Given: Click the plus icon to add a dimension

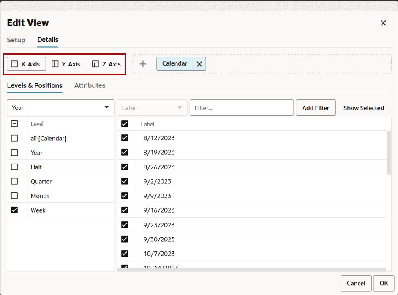Looking at the screenshot, I should click(142, 64).
